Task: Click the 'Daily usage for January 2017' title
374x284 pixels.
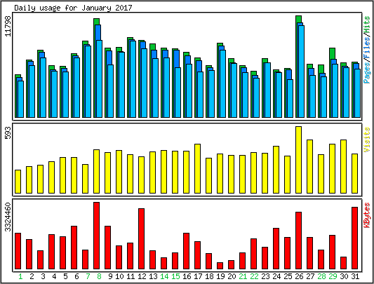Action: click(73, 8)
